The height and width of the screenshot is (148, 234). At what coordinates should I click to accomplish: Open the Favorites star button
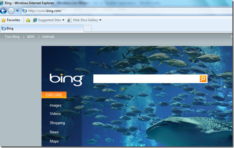pyautogui.click(x=10, y=20)
